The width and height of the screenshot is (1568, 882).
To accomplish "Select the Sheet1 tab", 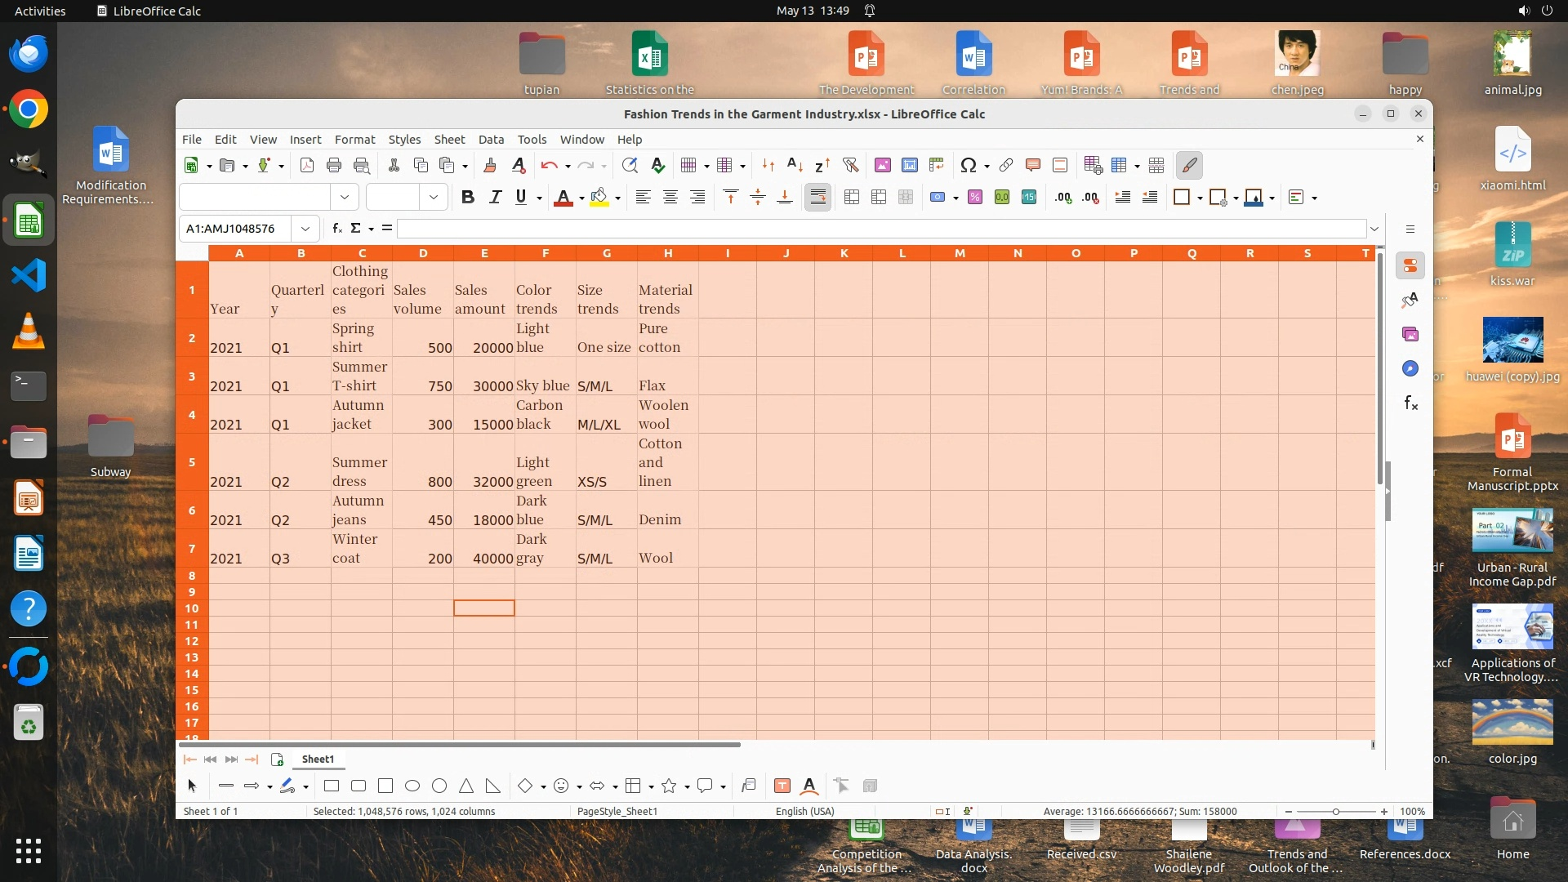I will tap(318, 759).
